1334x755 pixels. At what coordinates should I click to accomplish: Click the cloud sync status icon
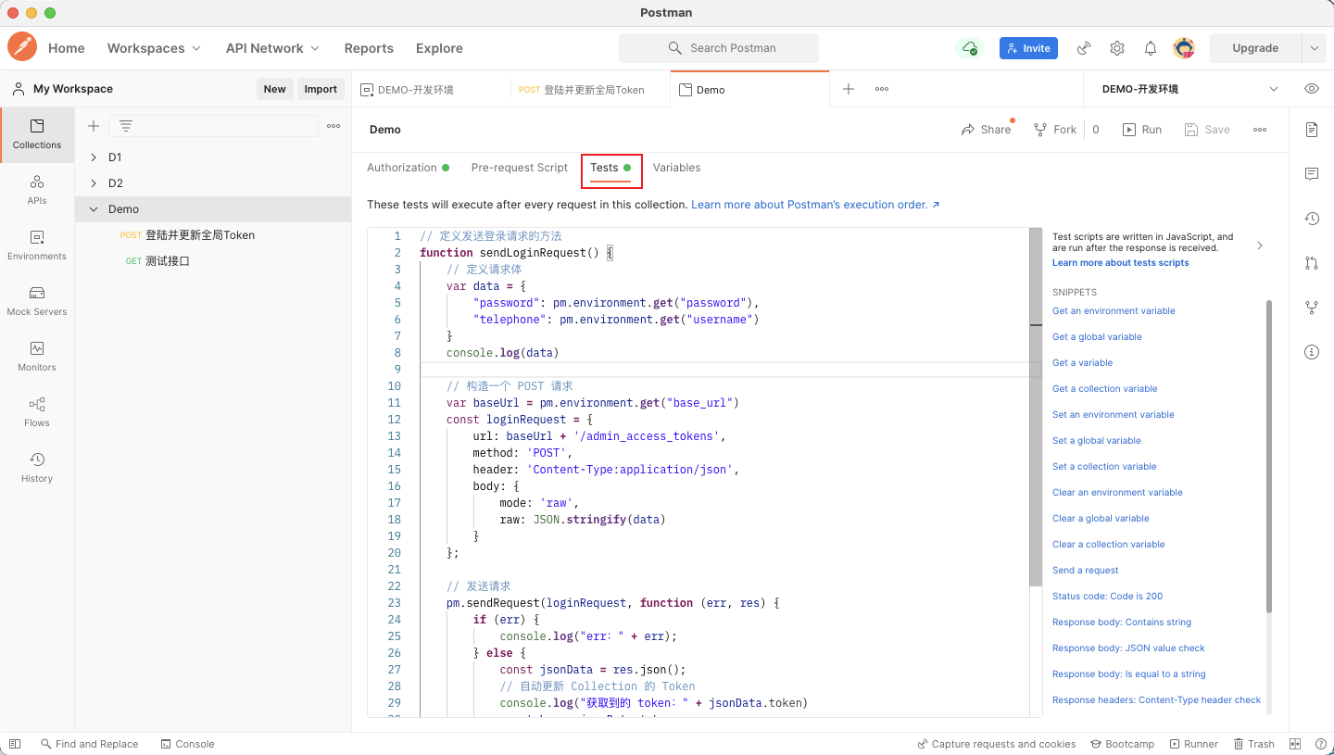[x=969, y=48]
